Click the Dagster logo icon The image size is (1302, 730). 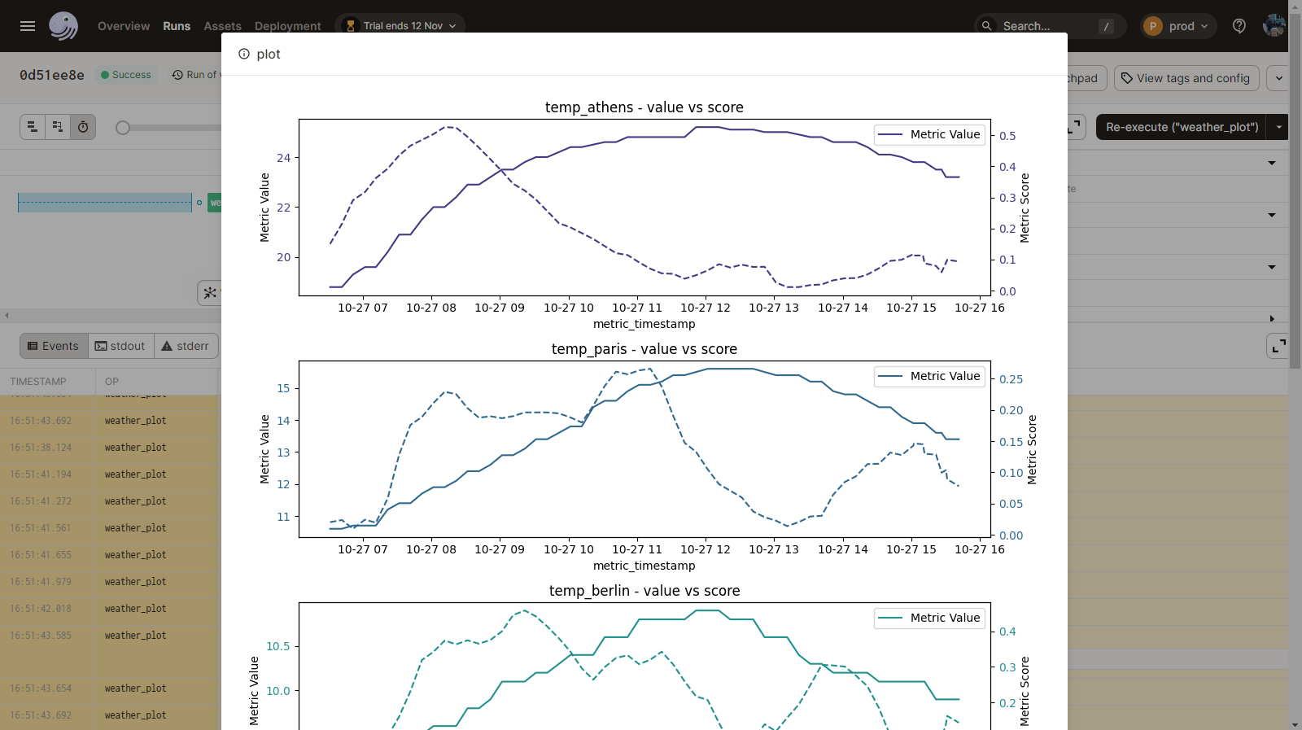tap(63, 26)
